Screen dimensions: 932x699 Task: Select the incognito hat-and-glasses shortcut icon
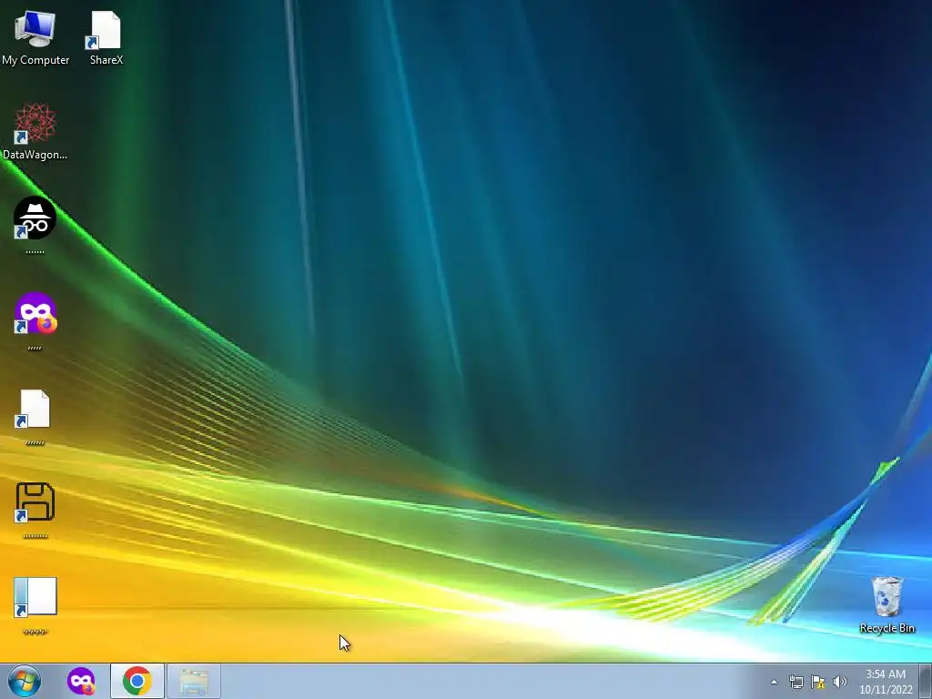tap(35, 218)
